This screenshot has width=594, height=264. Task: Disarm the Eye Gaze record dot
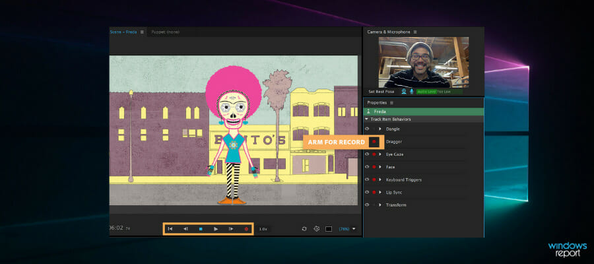coord(374,154)
